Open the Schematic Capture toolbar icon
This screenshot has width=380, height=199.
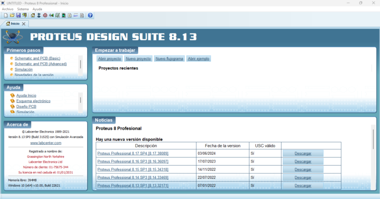pyautogui.click(x=39, y=15)
